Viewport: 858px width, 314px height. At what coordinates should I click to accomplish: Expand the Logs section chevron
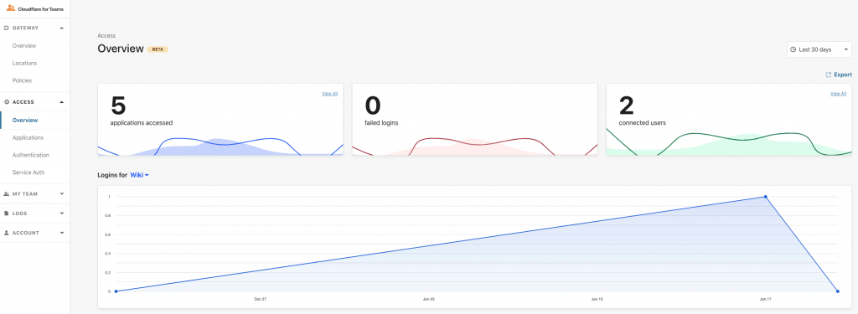(62, 214)
